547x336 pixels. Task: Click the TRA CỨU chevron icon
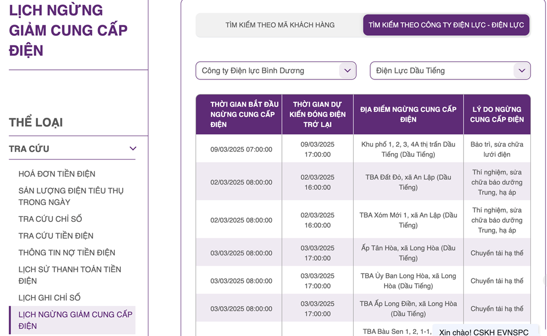pyautogui.click(x=133, y=149)
